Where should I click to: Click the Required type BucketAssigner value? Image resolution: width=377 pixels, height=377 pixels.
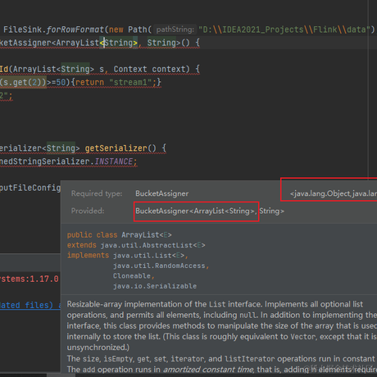[x=161, y=193]
